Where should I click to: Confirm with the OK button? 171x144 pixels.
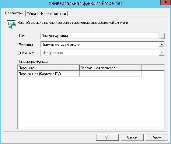107,137
